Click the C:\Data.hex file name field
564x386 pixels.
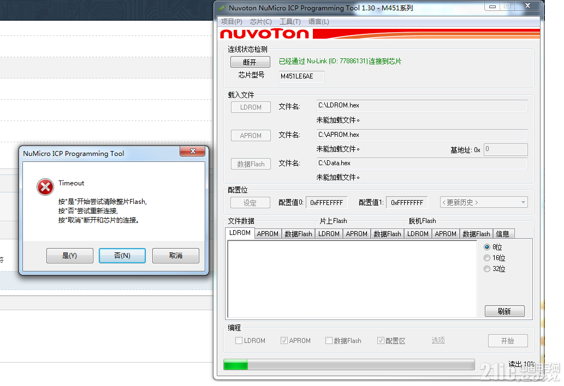pyautogui.click(x=422, y=164)
